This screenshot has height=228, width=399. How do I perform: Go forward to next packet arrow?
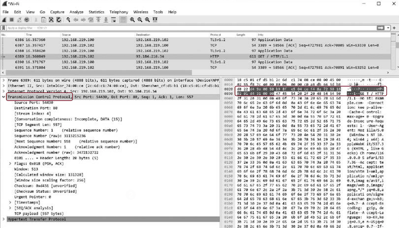(x=83, y=20)
